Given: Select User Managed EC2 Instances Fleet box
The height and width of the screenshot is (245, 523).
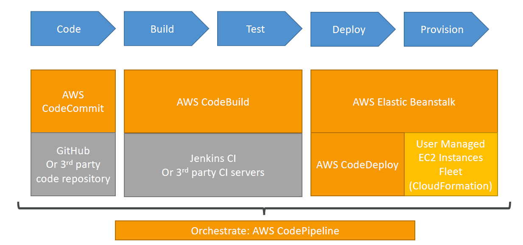Looking at the screenshot, I should [451, 164].
